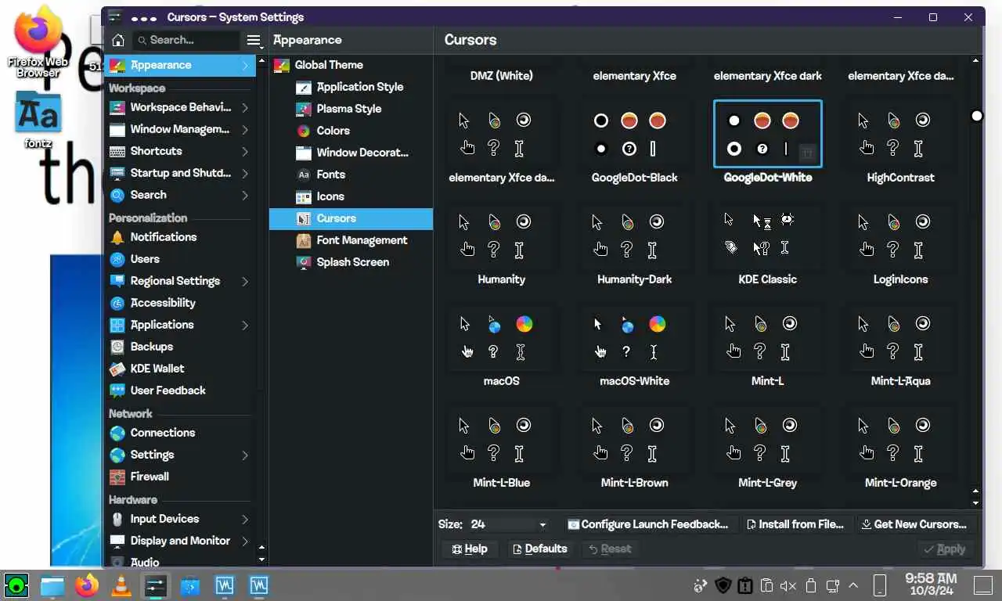Click the User Feedback icon
The image size is (1002, 601).
117,390
